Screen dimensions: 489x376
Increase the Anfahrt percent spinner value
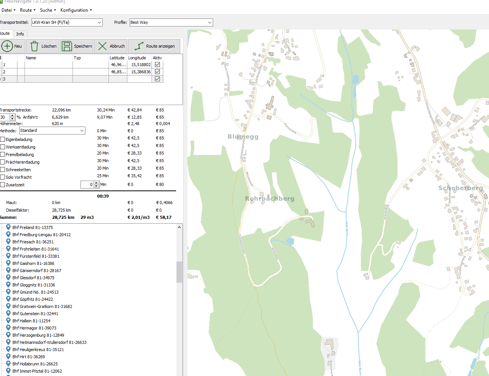pos(12,116)
